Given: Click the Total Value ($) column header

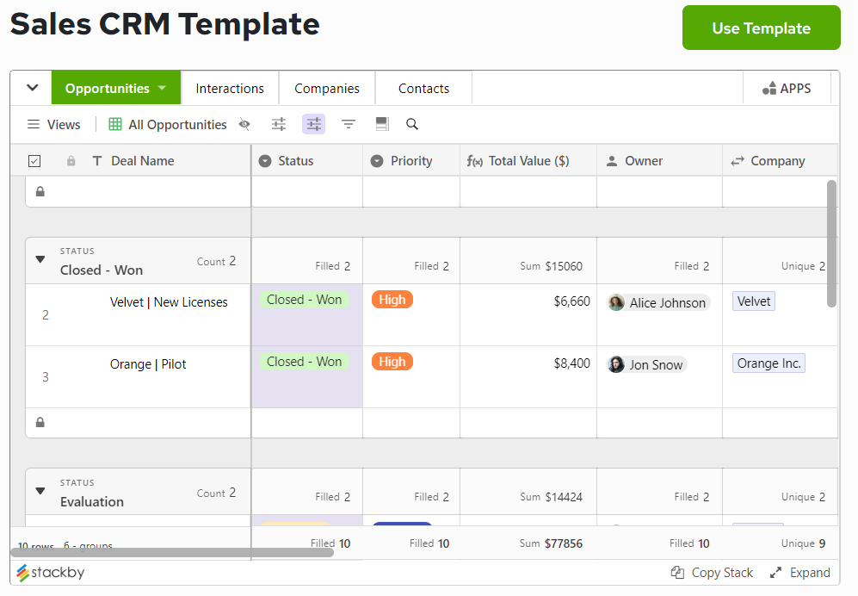Looking at the screenshot, I should 528,161.
